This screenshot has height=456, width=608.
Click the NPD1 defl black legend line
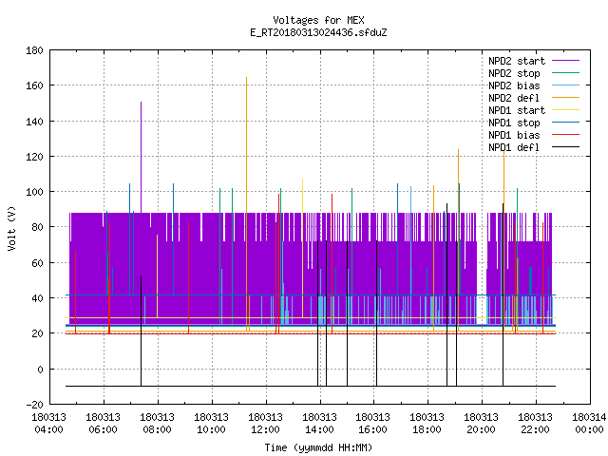tap(565, 147)
